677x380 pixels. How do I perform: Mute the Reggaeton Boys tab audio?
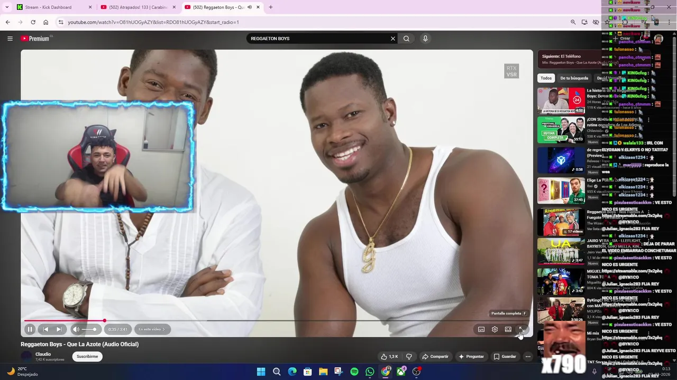(x=250, y=7)
